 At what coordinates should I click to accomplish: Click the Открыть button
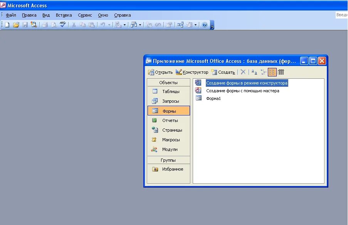pyautogui.click(x=160, y=72)
